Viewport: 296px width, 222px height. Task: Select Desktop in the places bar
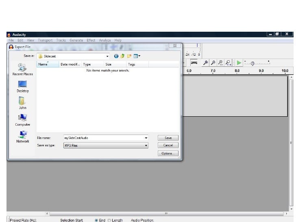tap(22, 87)
